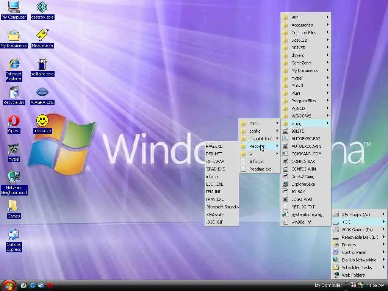Screen dimensions: 388x291
Task: Launch Explorer.exe from the menu
Action: (x=306, y=184)
